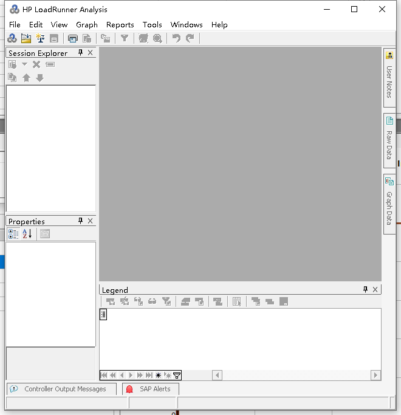The image size is (401, 415).
Task: Expand the Session Explorer add item dropdown arrow
Action: 24,64
